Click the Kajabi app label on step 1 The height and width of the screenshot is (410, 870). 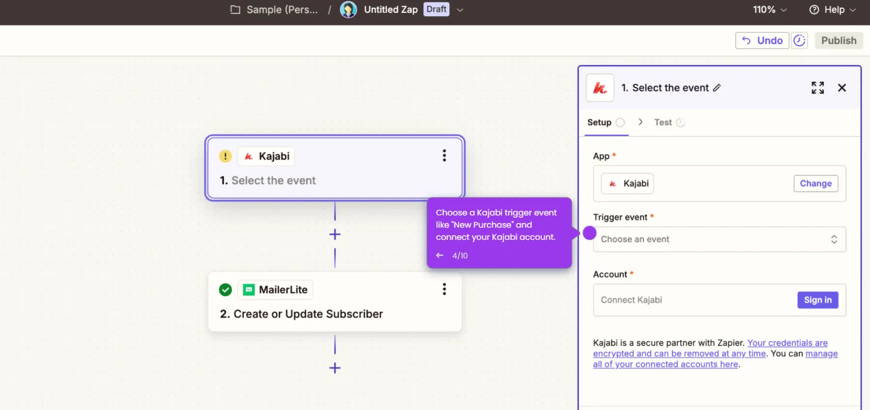click(x=266, y=156)
